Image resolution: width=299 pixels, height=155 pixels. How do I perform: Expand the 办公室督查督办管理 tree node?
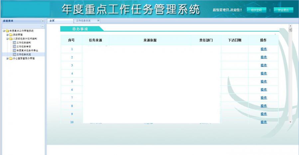[x=7, y=59]
